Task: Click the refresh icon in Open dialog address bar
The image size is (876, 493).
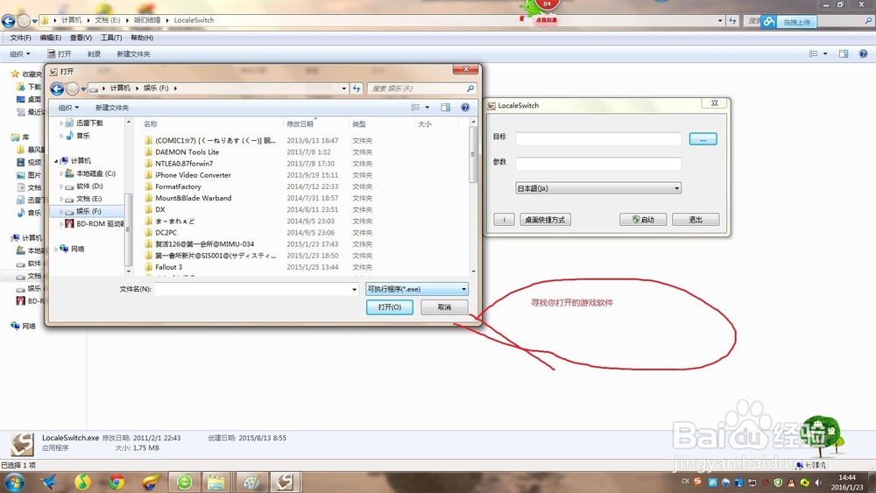Action: [357, 88]
